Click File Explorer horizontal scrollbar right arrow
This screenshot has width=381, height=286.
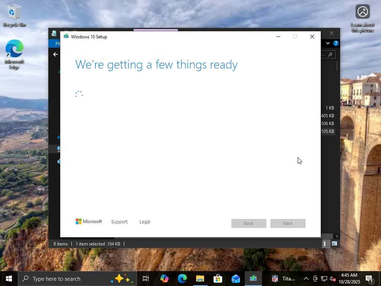point(337,236)
